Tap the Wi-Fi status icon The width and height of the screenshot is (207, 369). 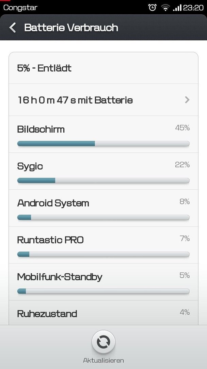pos(165,8)
